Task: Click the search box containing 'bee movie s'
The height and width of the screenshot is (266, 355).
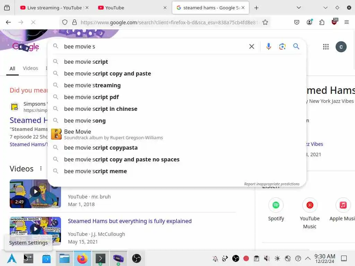Action: click(154, 47)
